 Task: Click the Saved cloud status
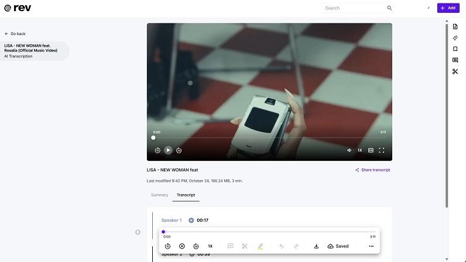[338, 246]
